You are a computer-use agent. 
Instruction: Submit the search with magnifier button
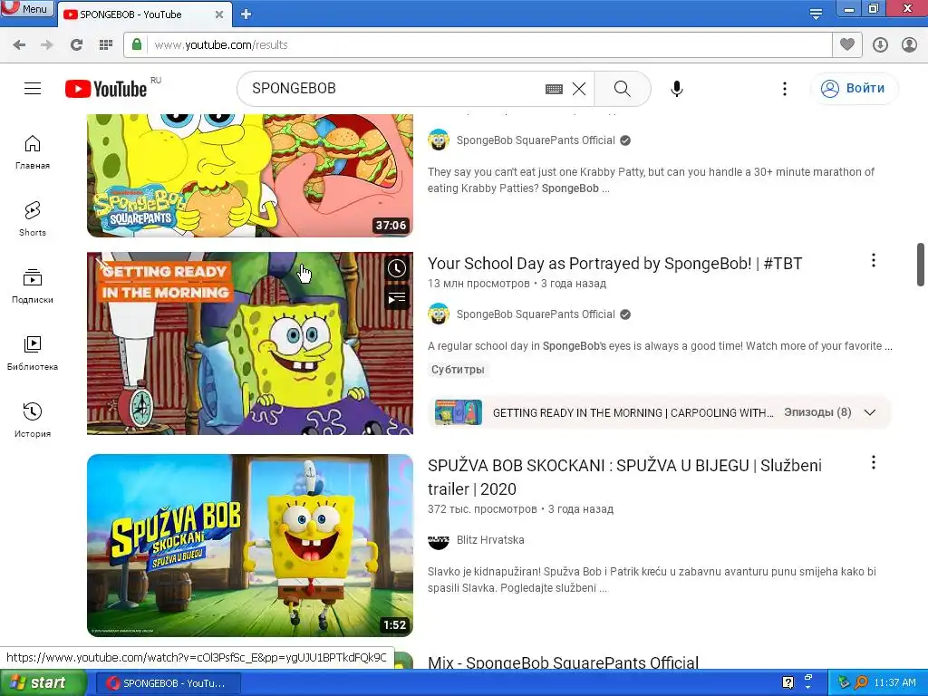click(622, 88)
